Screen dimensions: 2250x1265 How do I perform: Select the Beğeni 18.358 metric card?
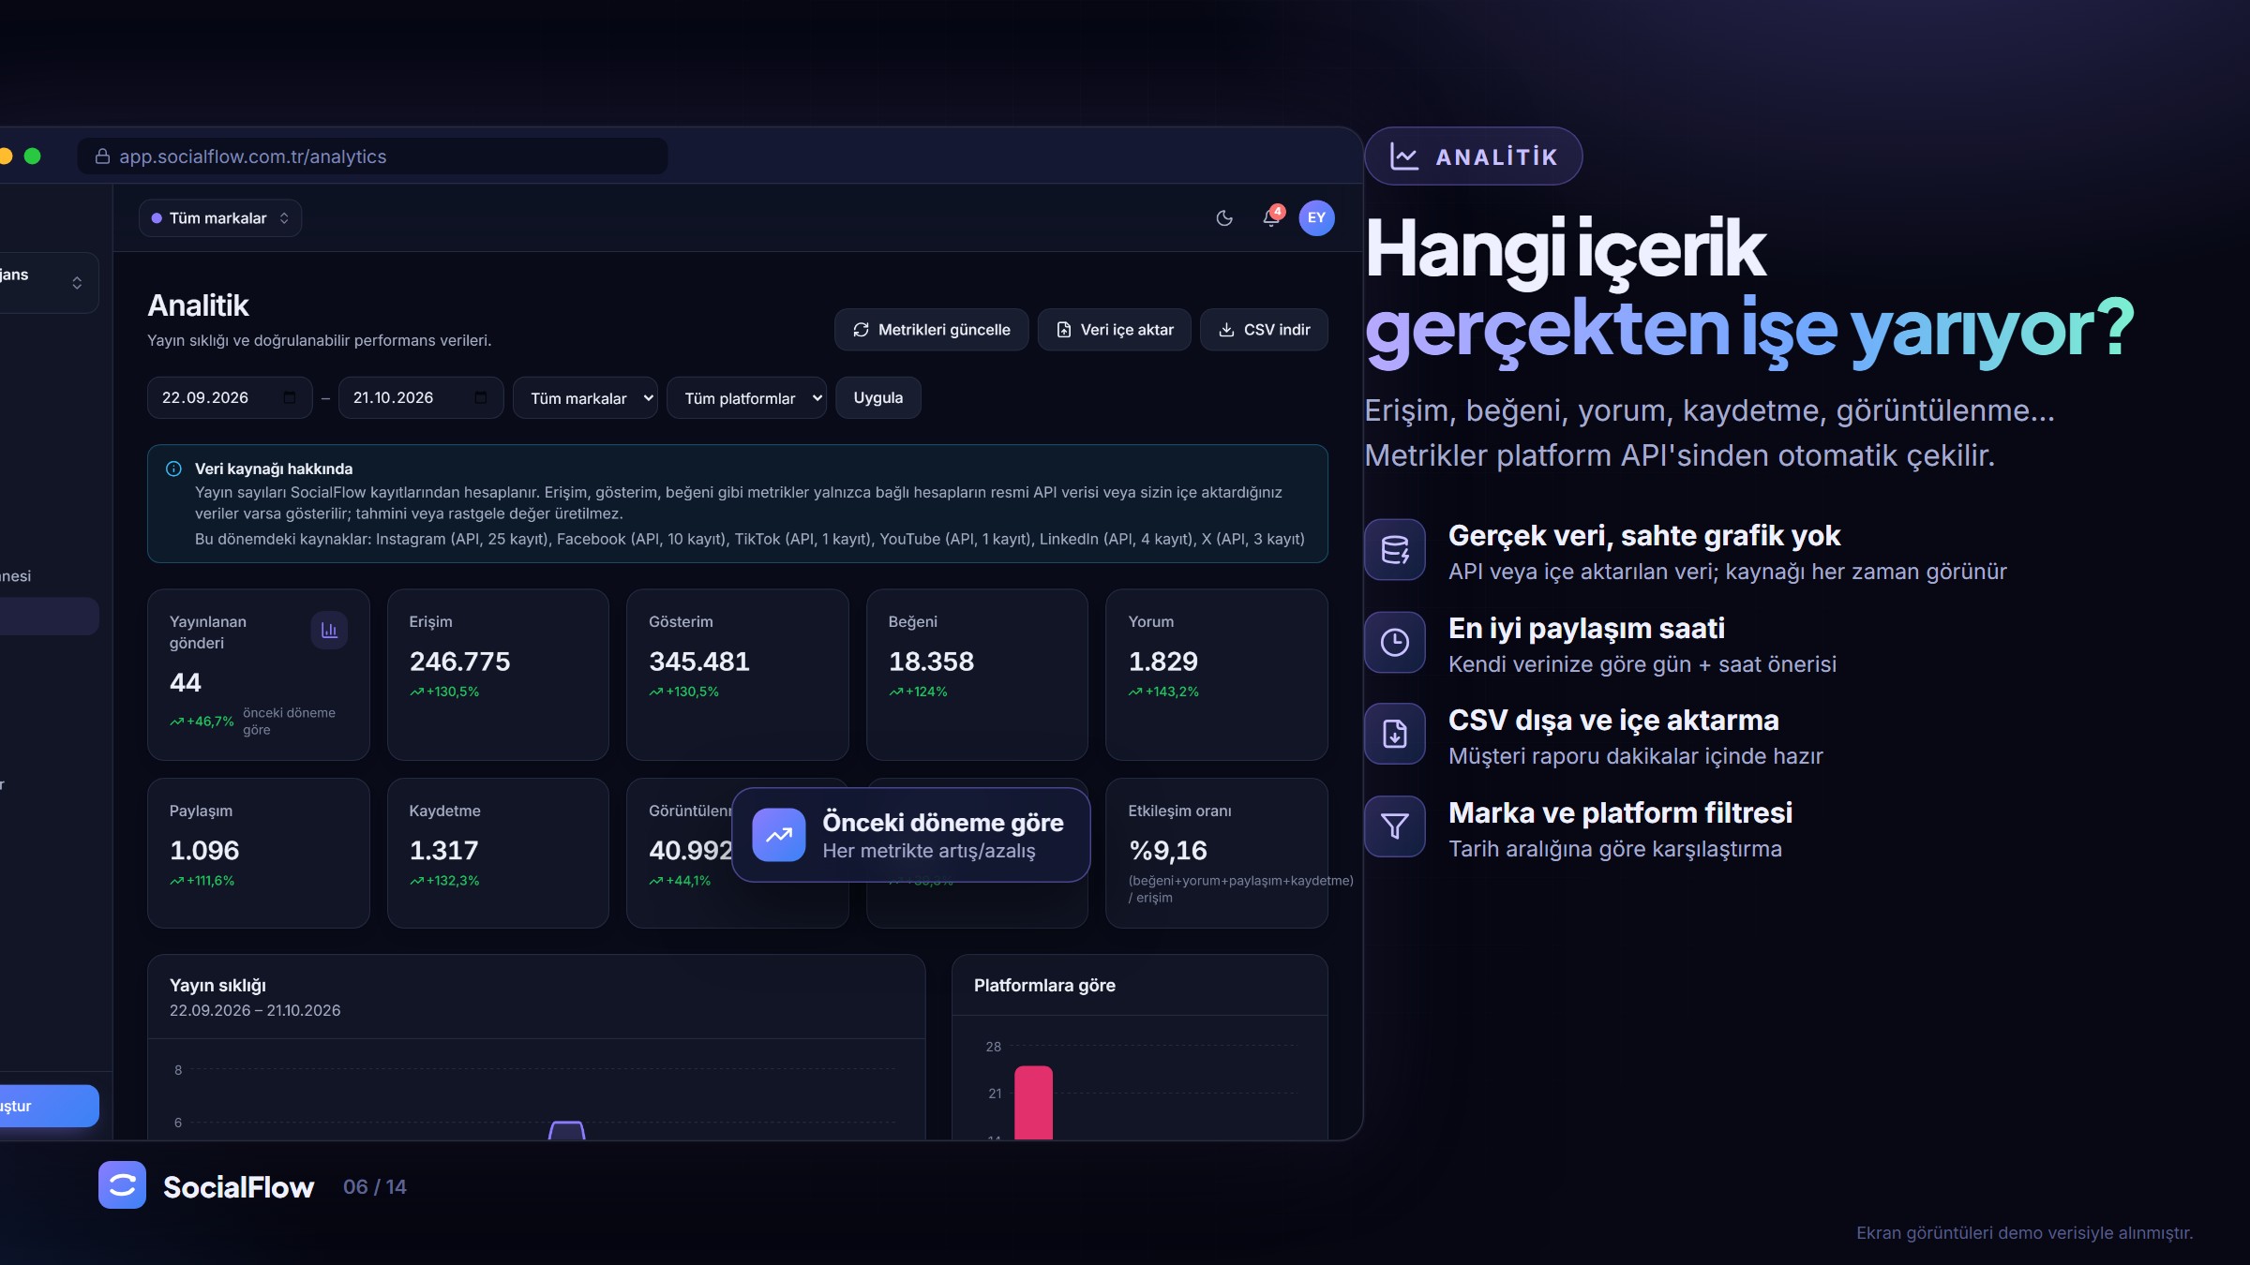[977, 675]
